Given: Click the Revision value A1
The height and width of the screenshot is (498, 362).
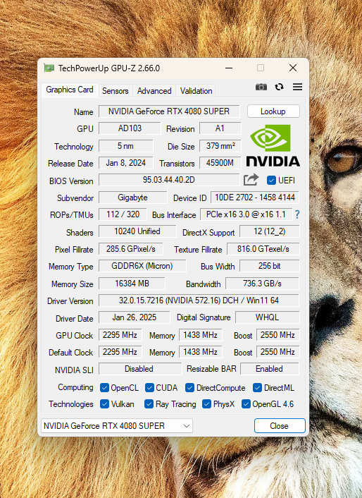Looking at the screenshot, I should (x=220, y=128).
